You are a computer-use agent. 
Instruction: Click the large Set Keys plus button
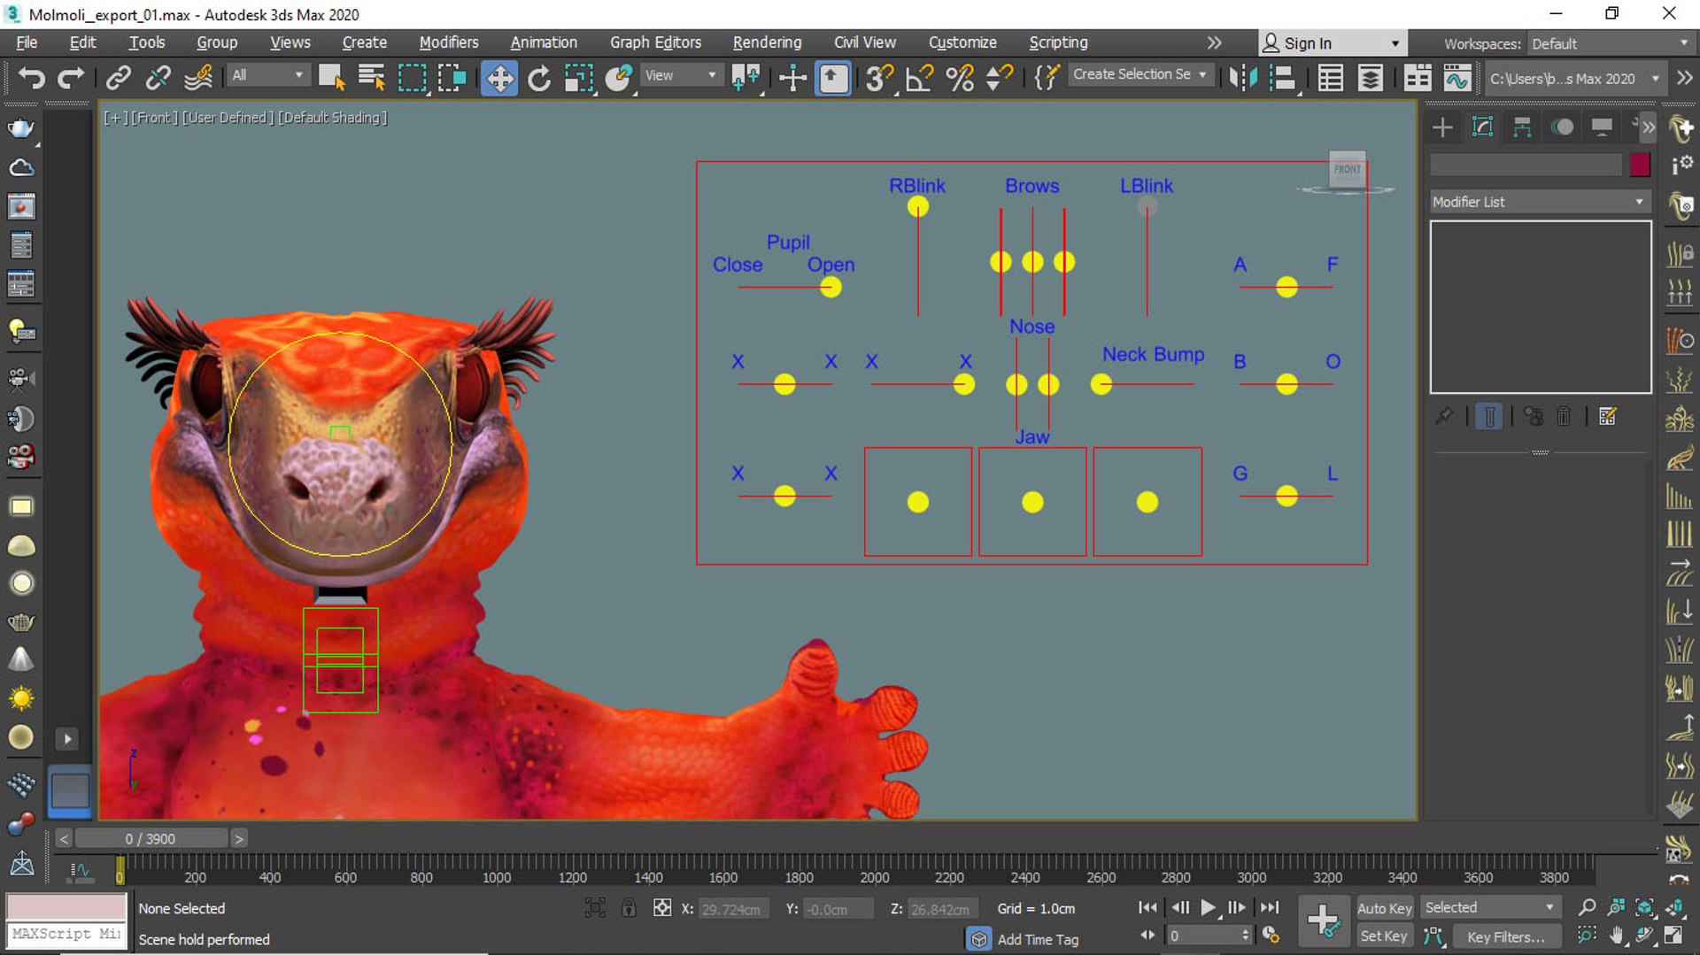click(x=1324, y=921)
